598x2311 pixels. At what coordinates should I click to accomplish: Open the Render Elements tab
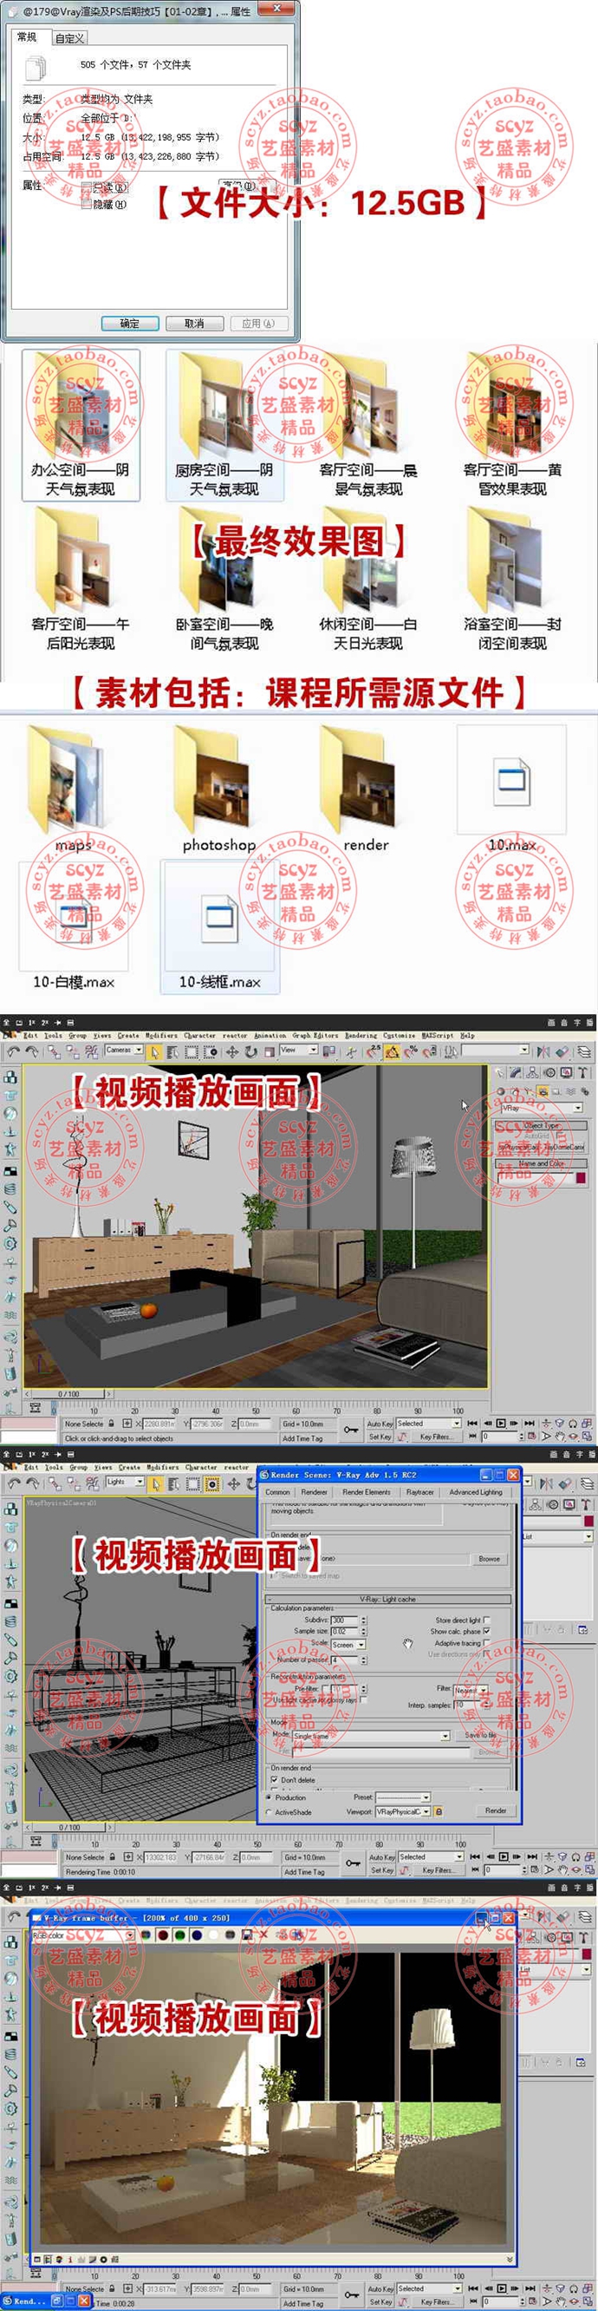366,1492
